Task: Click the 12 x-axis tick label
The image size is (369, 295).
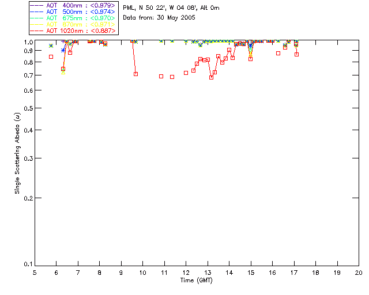Action: click(x=186, y=273)
